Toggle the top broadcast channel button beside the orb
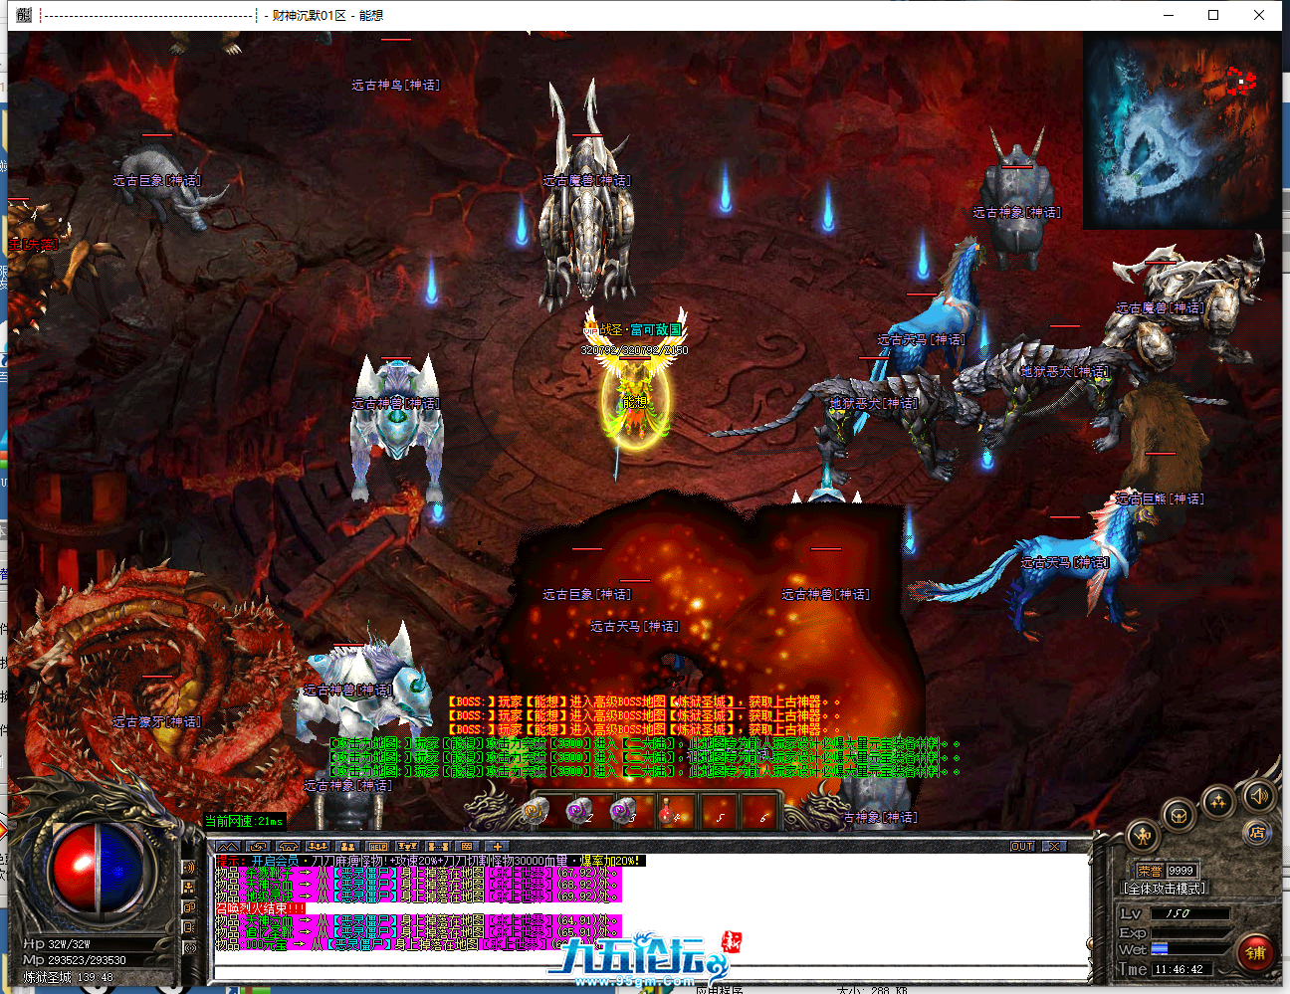Viewport: 1290px width, 994px height. pos(189,868)
